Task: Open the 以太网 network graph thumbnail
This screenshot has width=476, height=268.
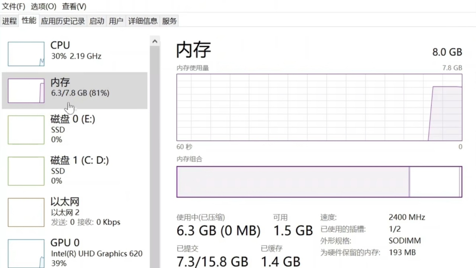Action: tap(26, 212)
